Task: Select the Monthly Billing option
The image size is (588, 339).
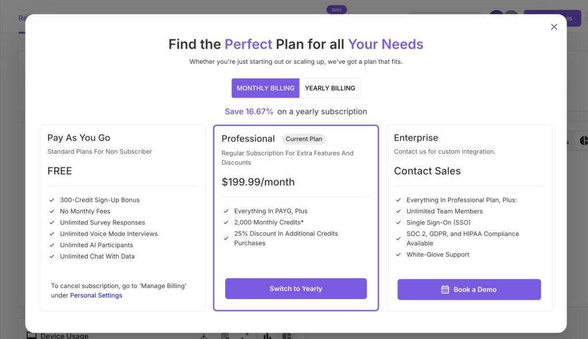Action: (265, 88)
